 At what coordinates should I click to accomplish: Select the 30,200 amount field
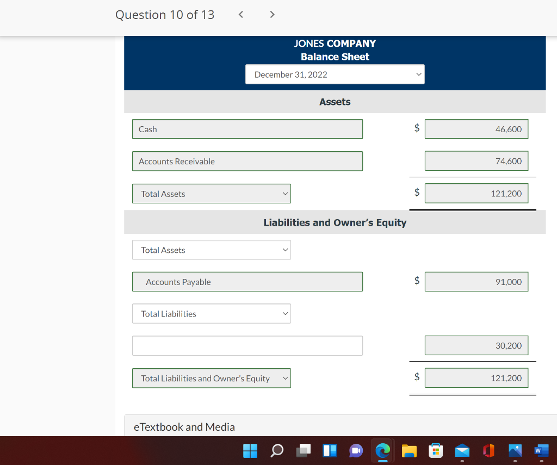(476, 345)
